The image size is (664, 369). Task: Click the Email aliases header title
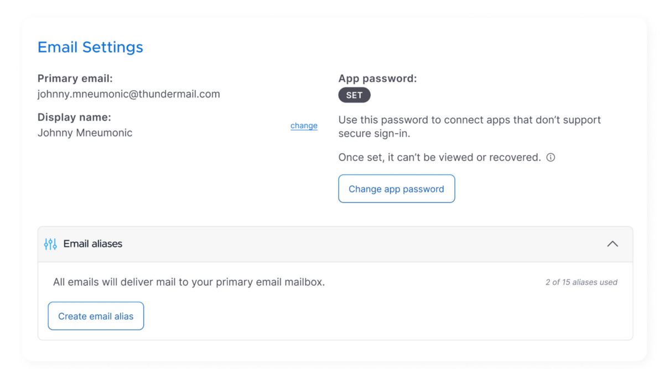point(92,244)
